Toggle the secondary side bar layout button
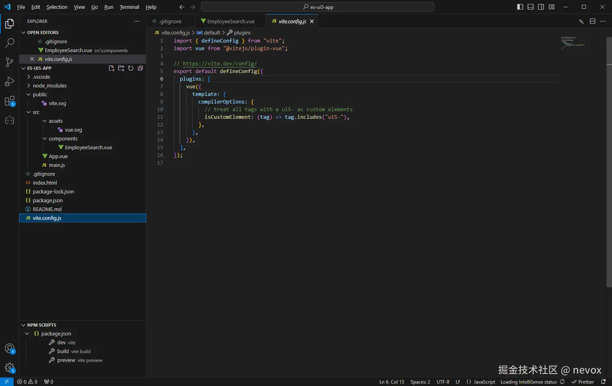 [541, 7]
